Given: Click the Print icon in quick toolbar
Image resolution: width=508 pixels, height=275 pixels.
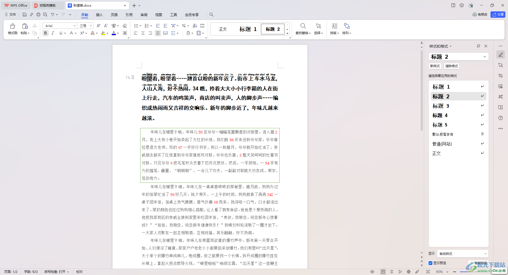Looking at the screenshot, I should click(x=38, y=15).
